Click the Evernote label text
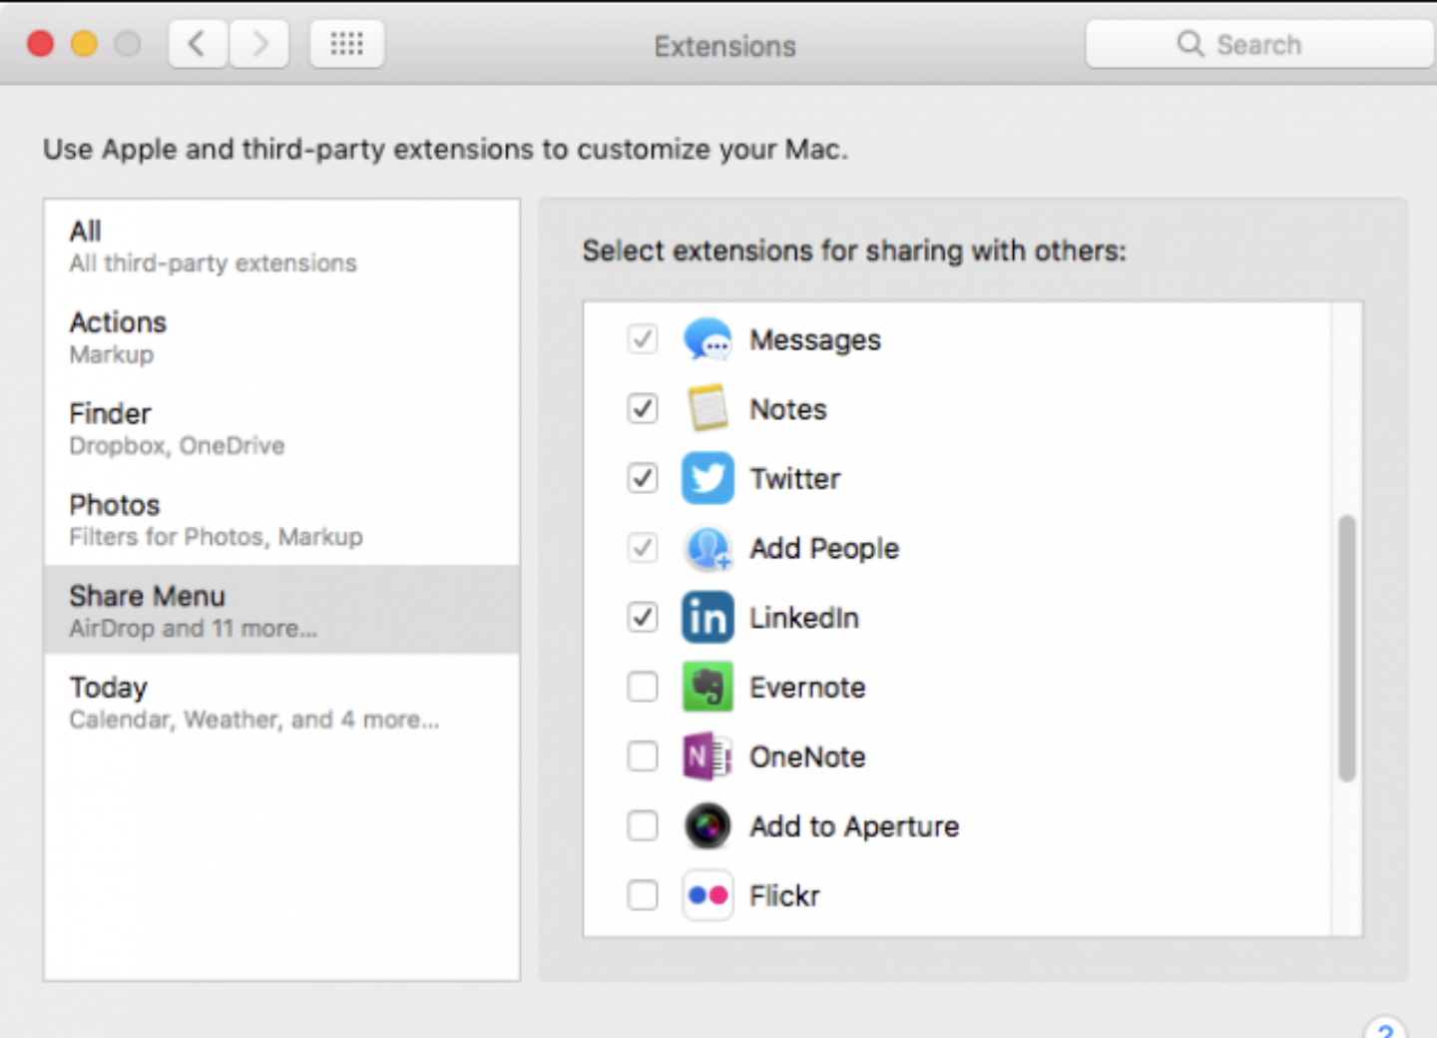 click(x=807, y=688)
